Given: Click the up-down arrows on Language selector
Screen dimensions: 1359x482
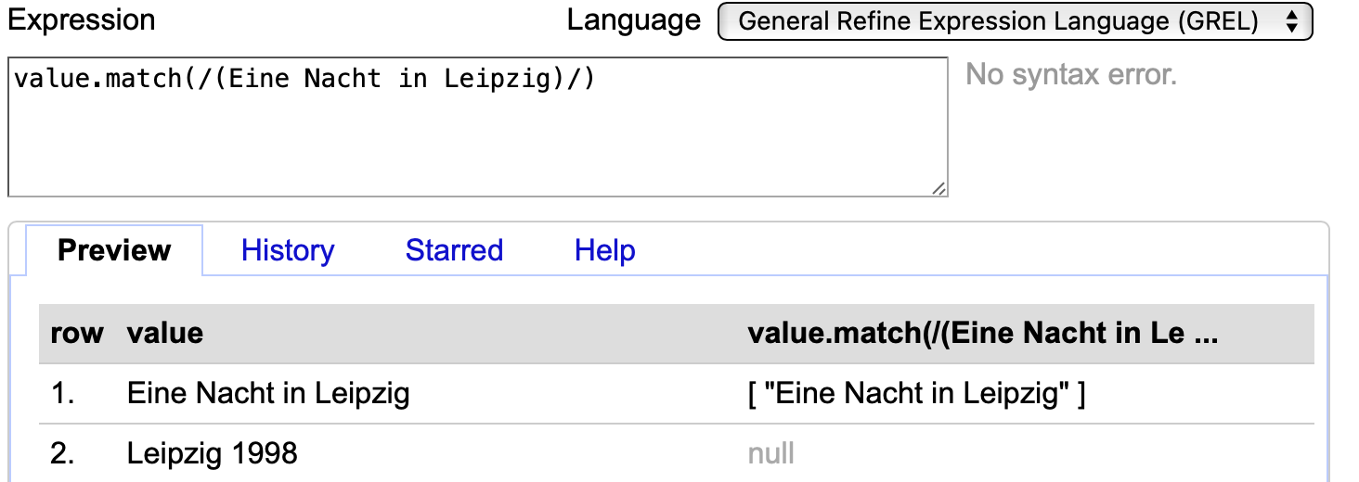Looking at the screenshot, I should [1291, 22].
